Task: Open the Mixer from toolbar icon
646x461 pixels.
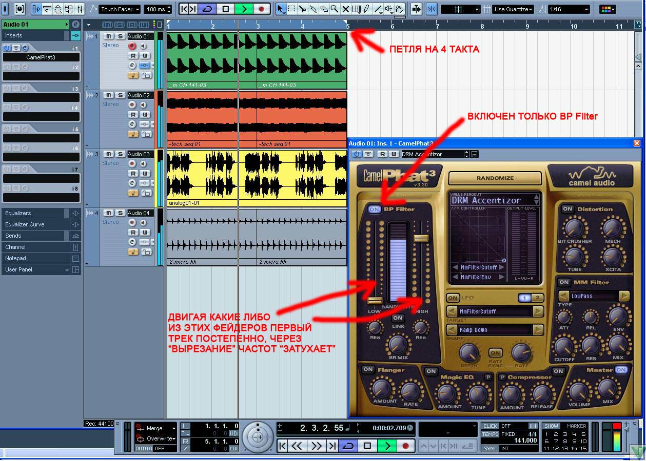Action: coord(80,9)
